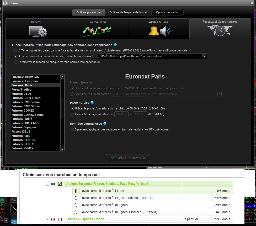Open the ProRealTrend tab
This screenshot has height=226, width=256.
(x=97, y=29)
